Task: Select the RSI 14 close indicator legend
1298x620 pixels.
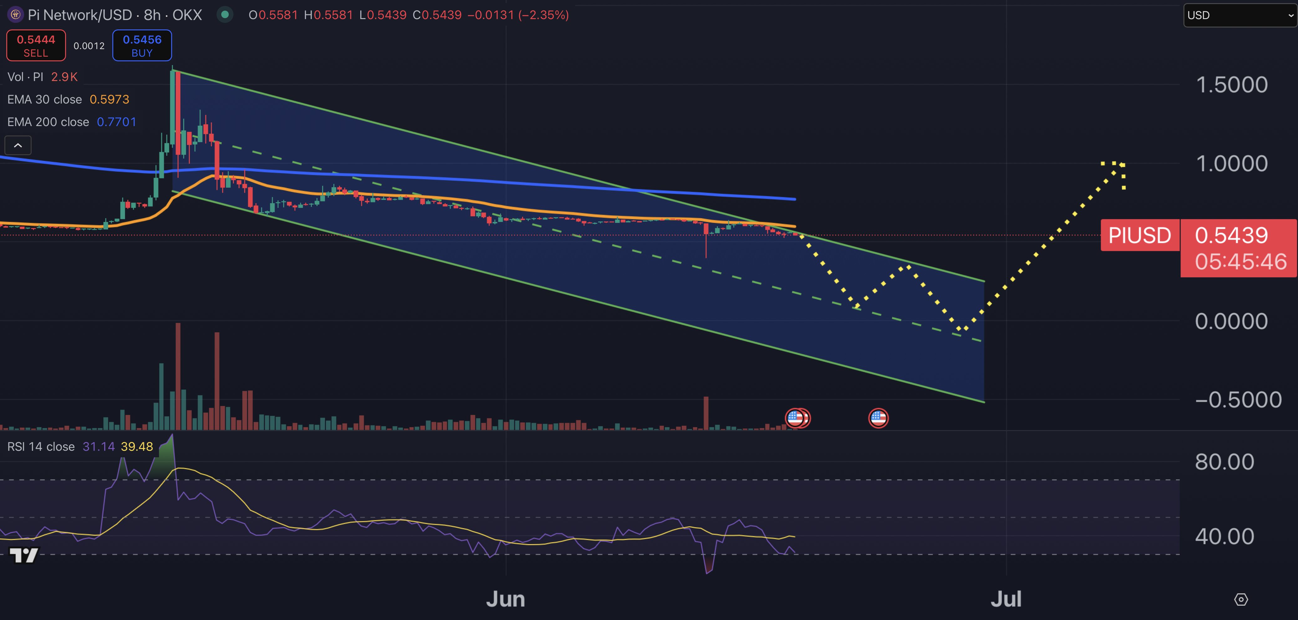Action: [x=41, y=447]
